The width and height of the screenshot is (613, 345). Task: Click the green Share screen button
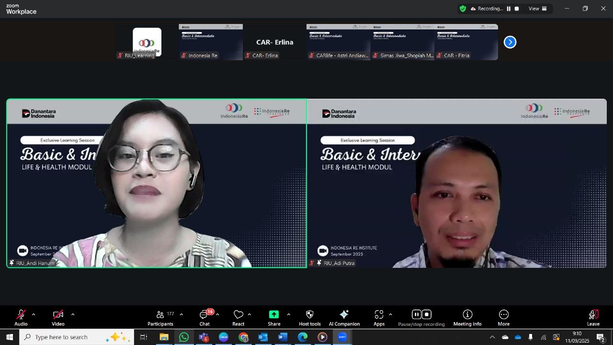[274, 315]
